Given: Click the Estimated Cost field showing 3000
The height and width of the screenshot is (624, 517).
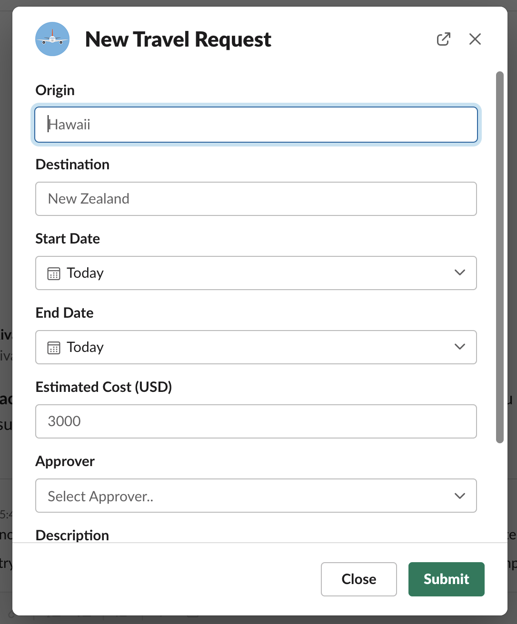Looking at the screenshot, I should point(256,421).
